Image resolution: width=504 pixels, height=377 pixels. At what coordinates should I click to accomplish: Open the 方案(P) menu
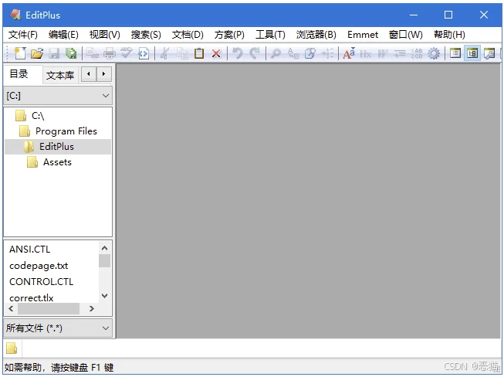coord(229,35)
